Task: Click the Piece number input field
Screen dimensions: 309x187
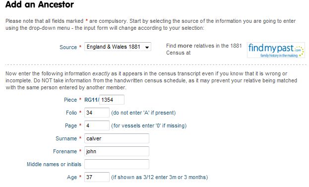Action: [x=112, y=100]
